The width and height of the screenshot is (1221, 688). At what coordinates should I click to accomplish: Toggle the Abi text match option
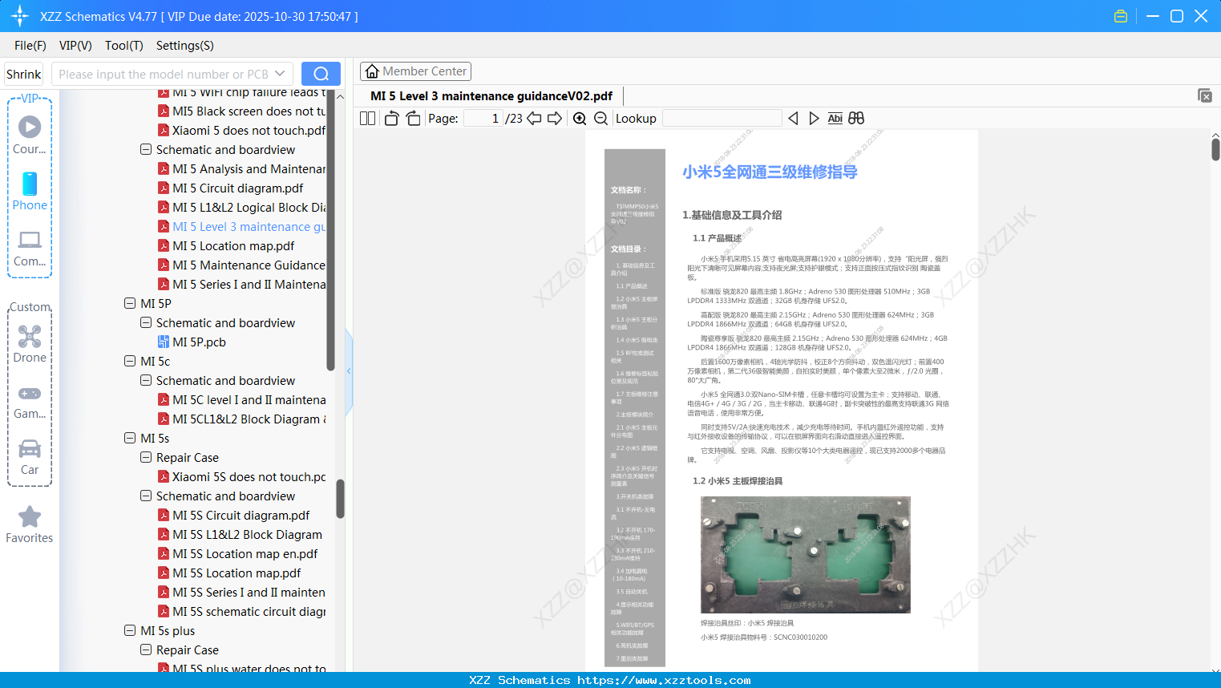(x=835, y=119)
